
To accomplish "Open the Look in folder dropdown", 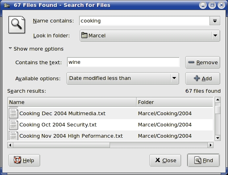I will tap(150, 35).
